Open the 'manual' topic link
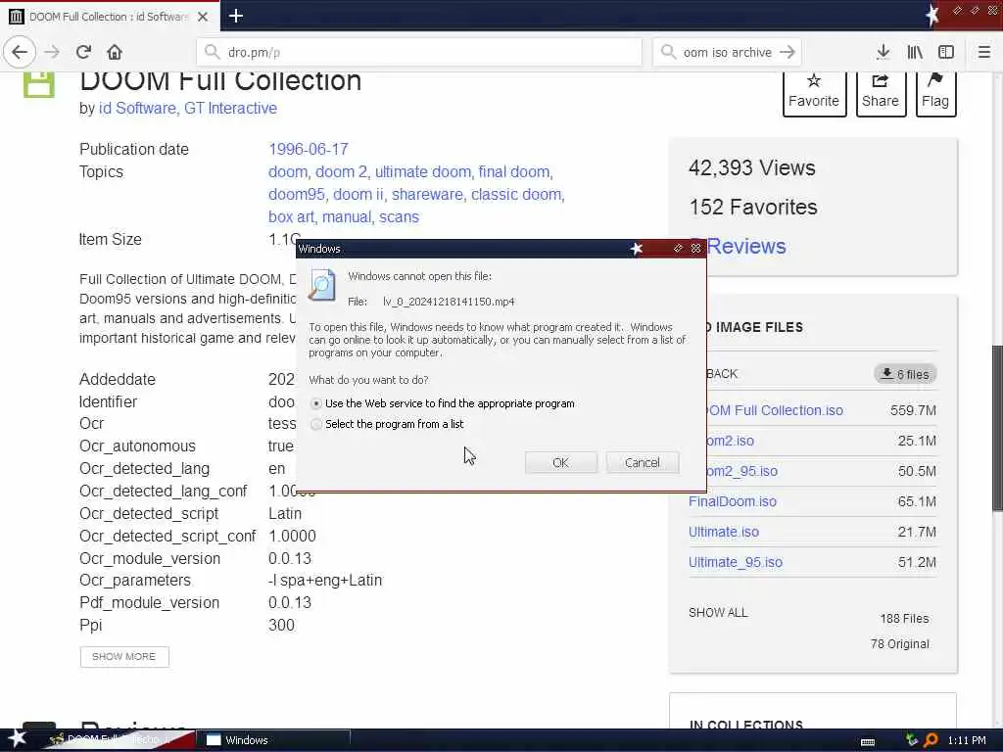The width and height of the screenshot is (1003, 752). (x=346, y=216)
